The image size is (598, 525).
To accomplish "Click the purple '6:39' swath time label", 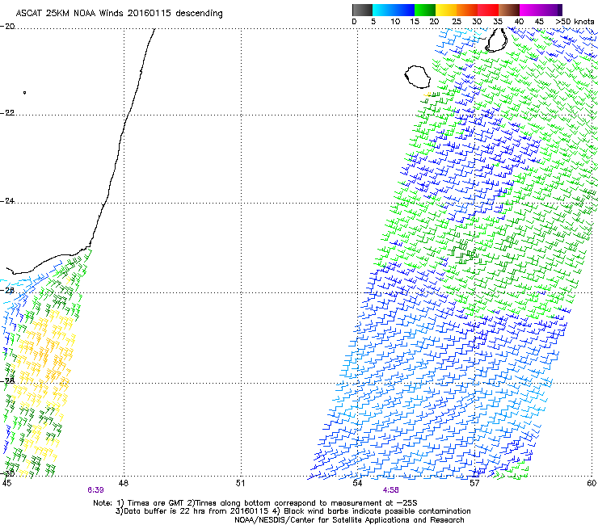I will [95, 490].
